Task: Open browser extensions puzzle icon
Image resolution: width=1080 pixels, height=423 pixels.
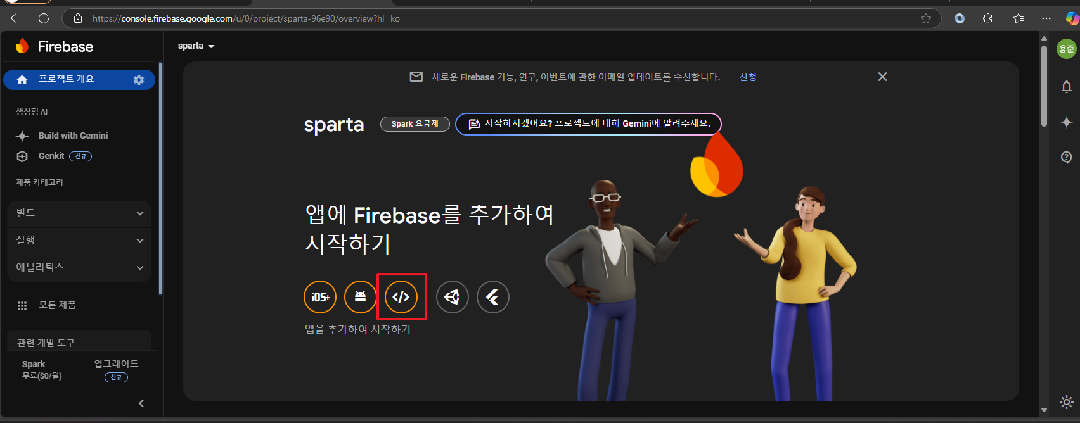Action: click(987, 18)
